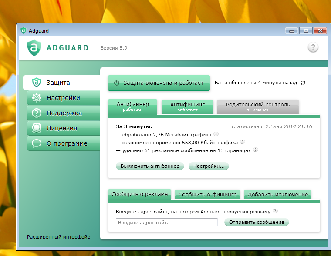Click the help question mark icon in header

(313, 47)
